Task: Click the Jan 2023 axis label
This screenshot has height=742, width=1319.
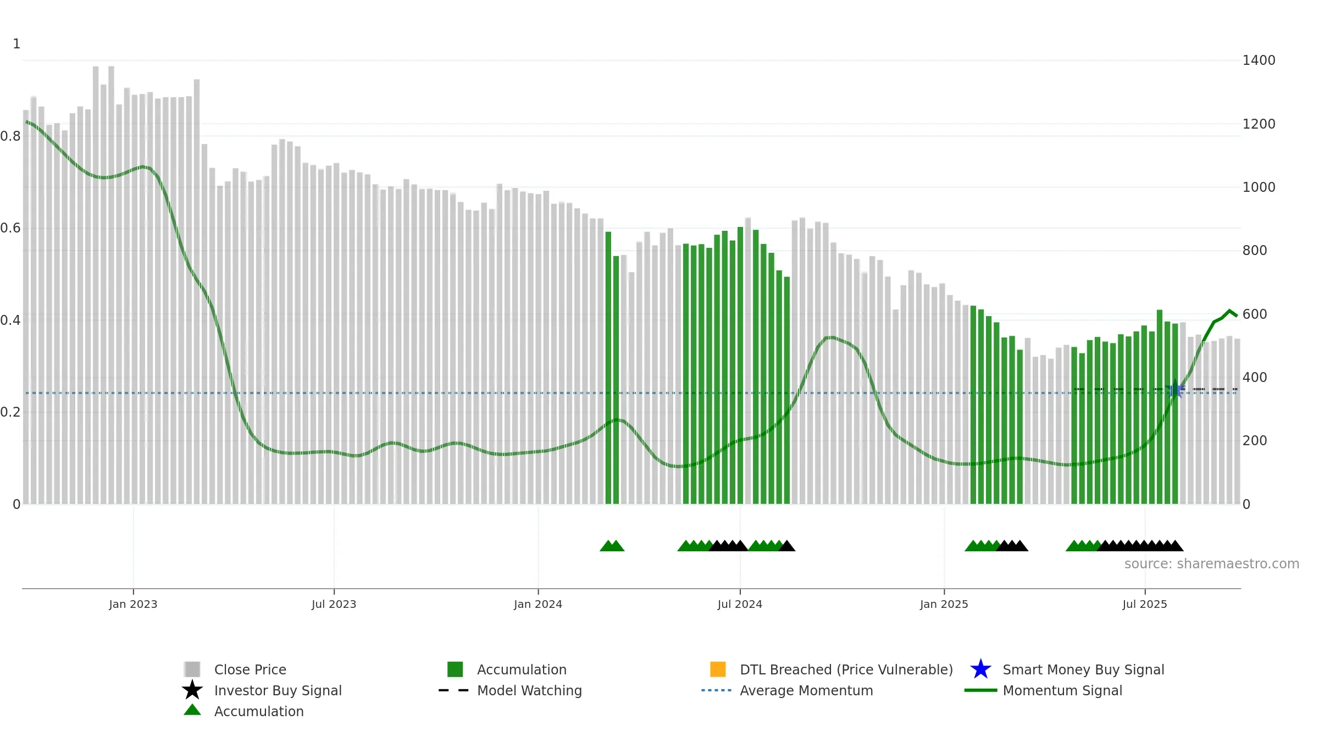Action: [133, 604]
